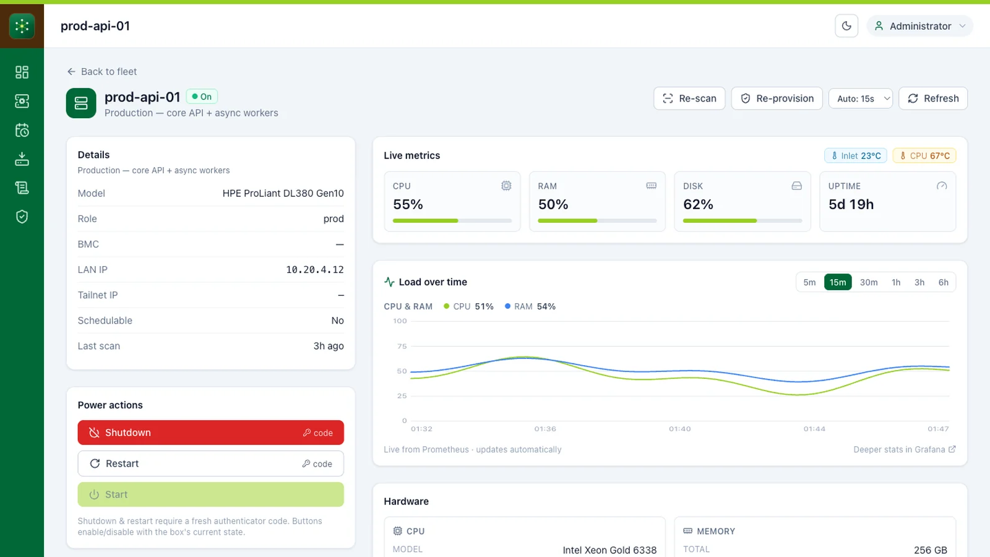
Task: Click the Re-provision button
Action: 777,98
